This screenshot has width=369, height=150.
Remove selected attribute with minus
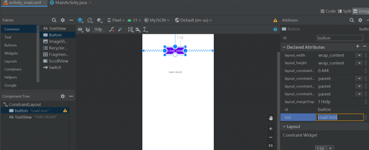(365, 46)
